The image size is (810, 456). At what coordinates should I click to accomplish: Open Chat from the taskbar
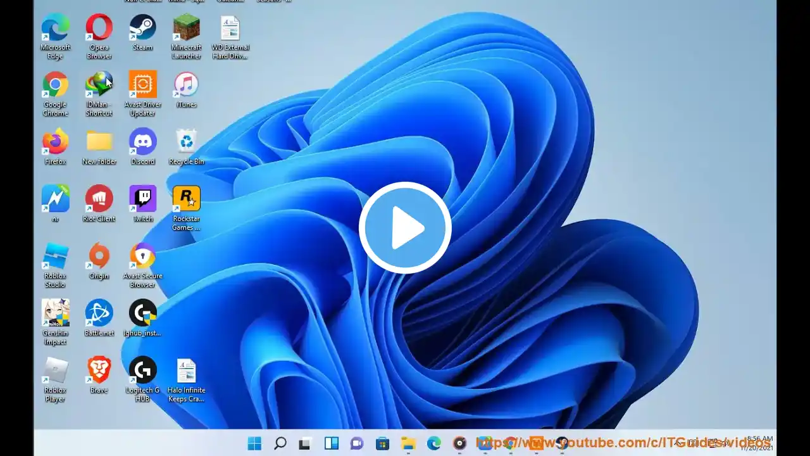click(357, 443)
